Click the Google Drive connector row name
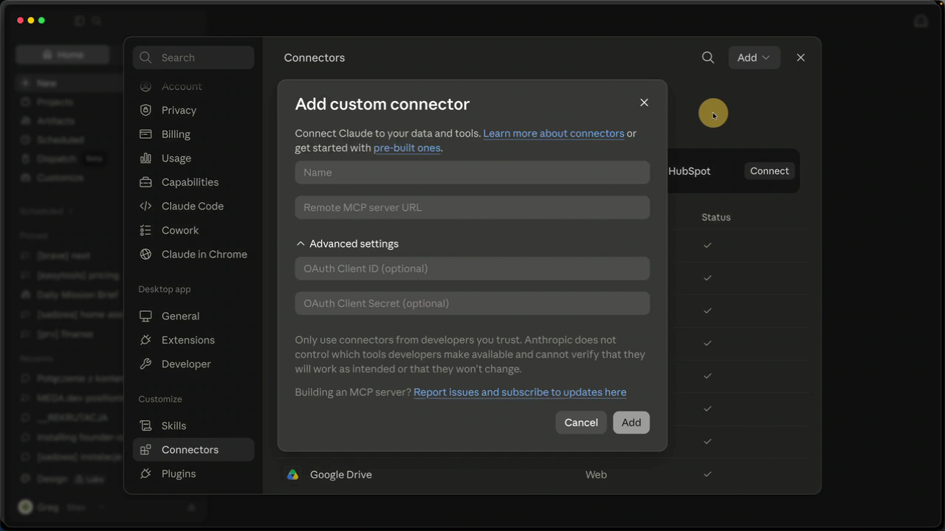This screenshot has width=945, height=531. [x=341, y=475]
